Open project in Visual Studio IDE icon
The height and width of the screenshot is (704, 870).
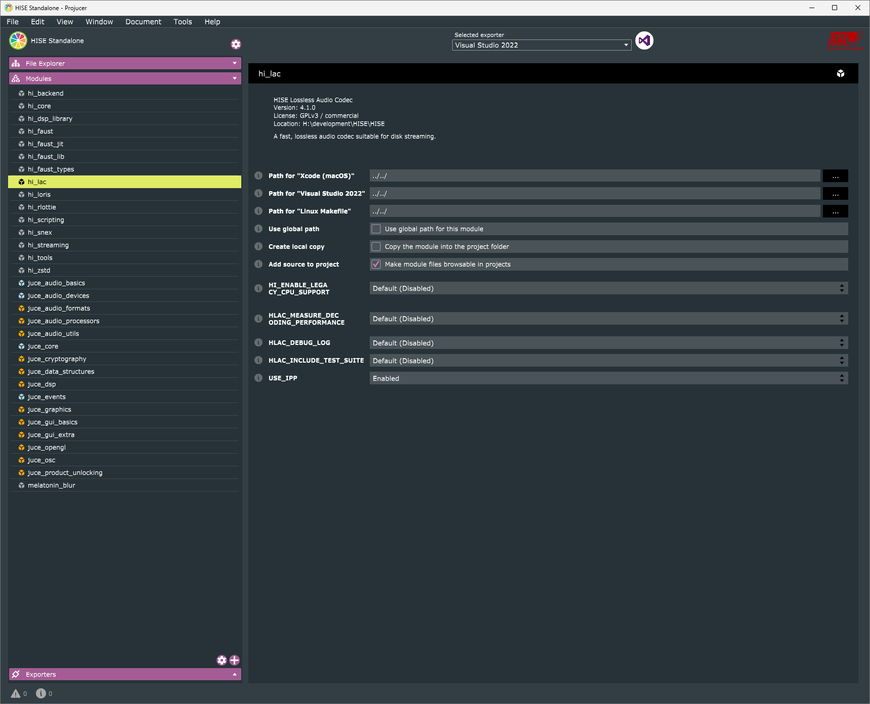tap(644, 40)
